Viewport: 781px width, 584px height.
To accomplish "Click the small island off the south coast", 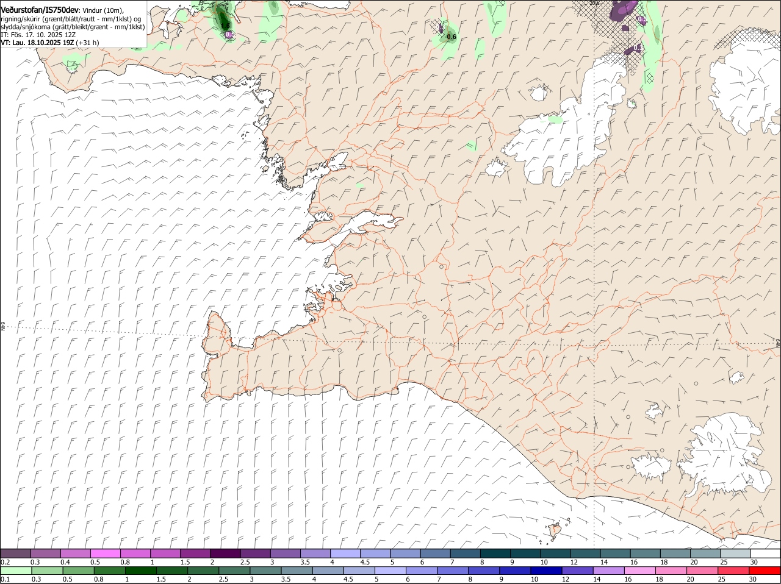I will [555, 531].
